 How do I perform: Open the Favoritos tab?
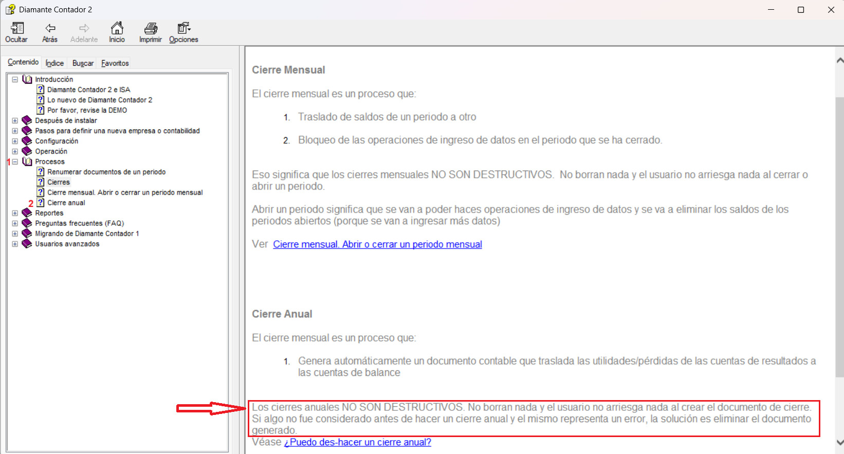115,63
